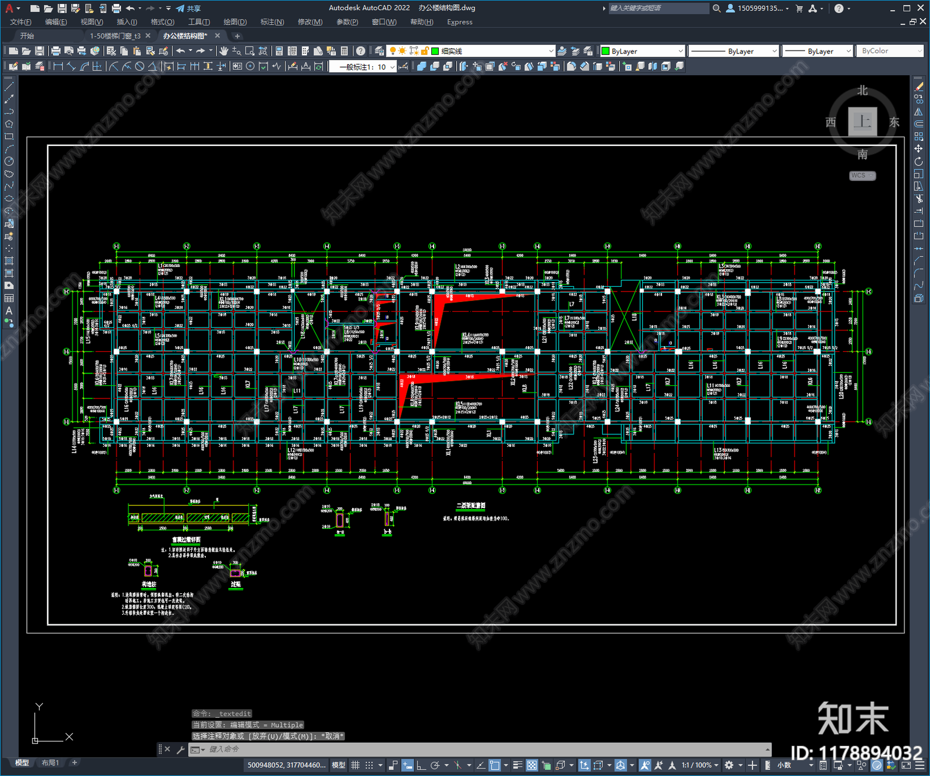Open the 标注(N) menu
The height and width of the screenshot is (776, 930).
(272, 22)
